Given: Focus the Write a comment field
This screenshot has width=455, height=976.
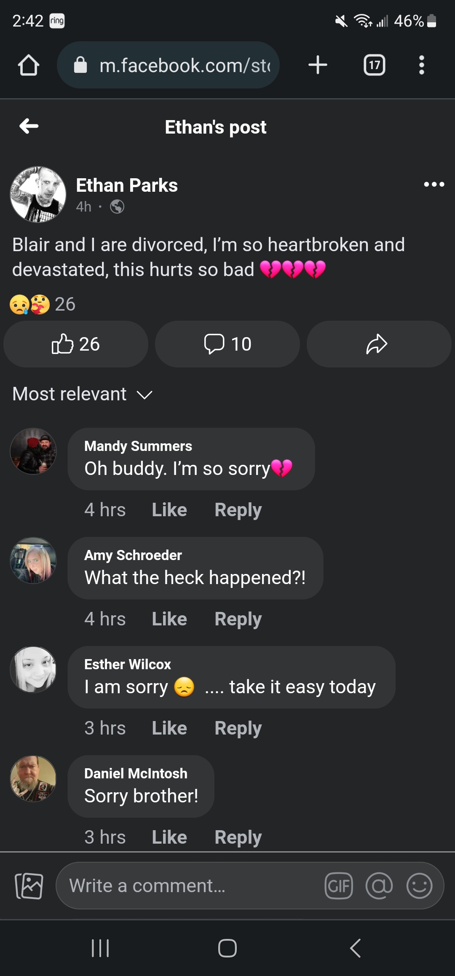Looking at the screenshot, I should 190,885.
